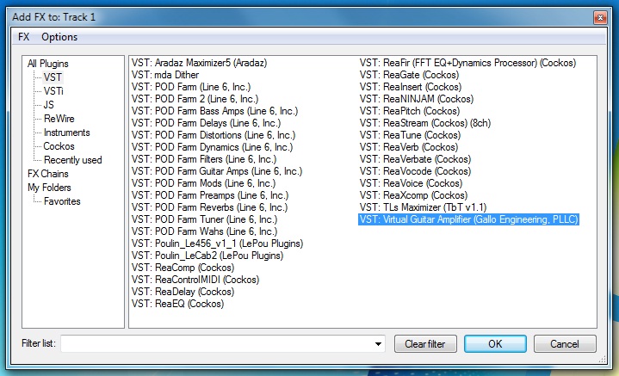
Task: Click the Clear filter button
Action: click(425, 344)
